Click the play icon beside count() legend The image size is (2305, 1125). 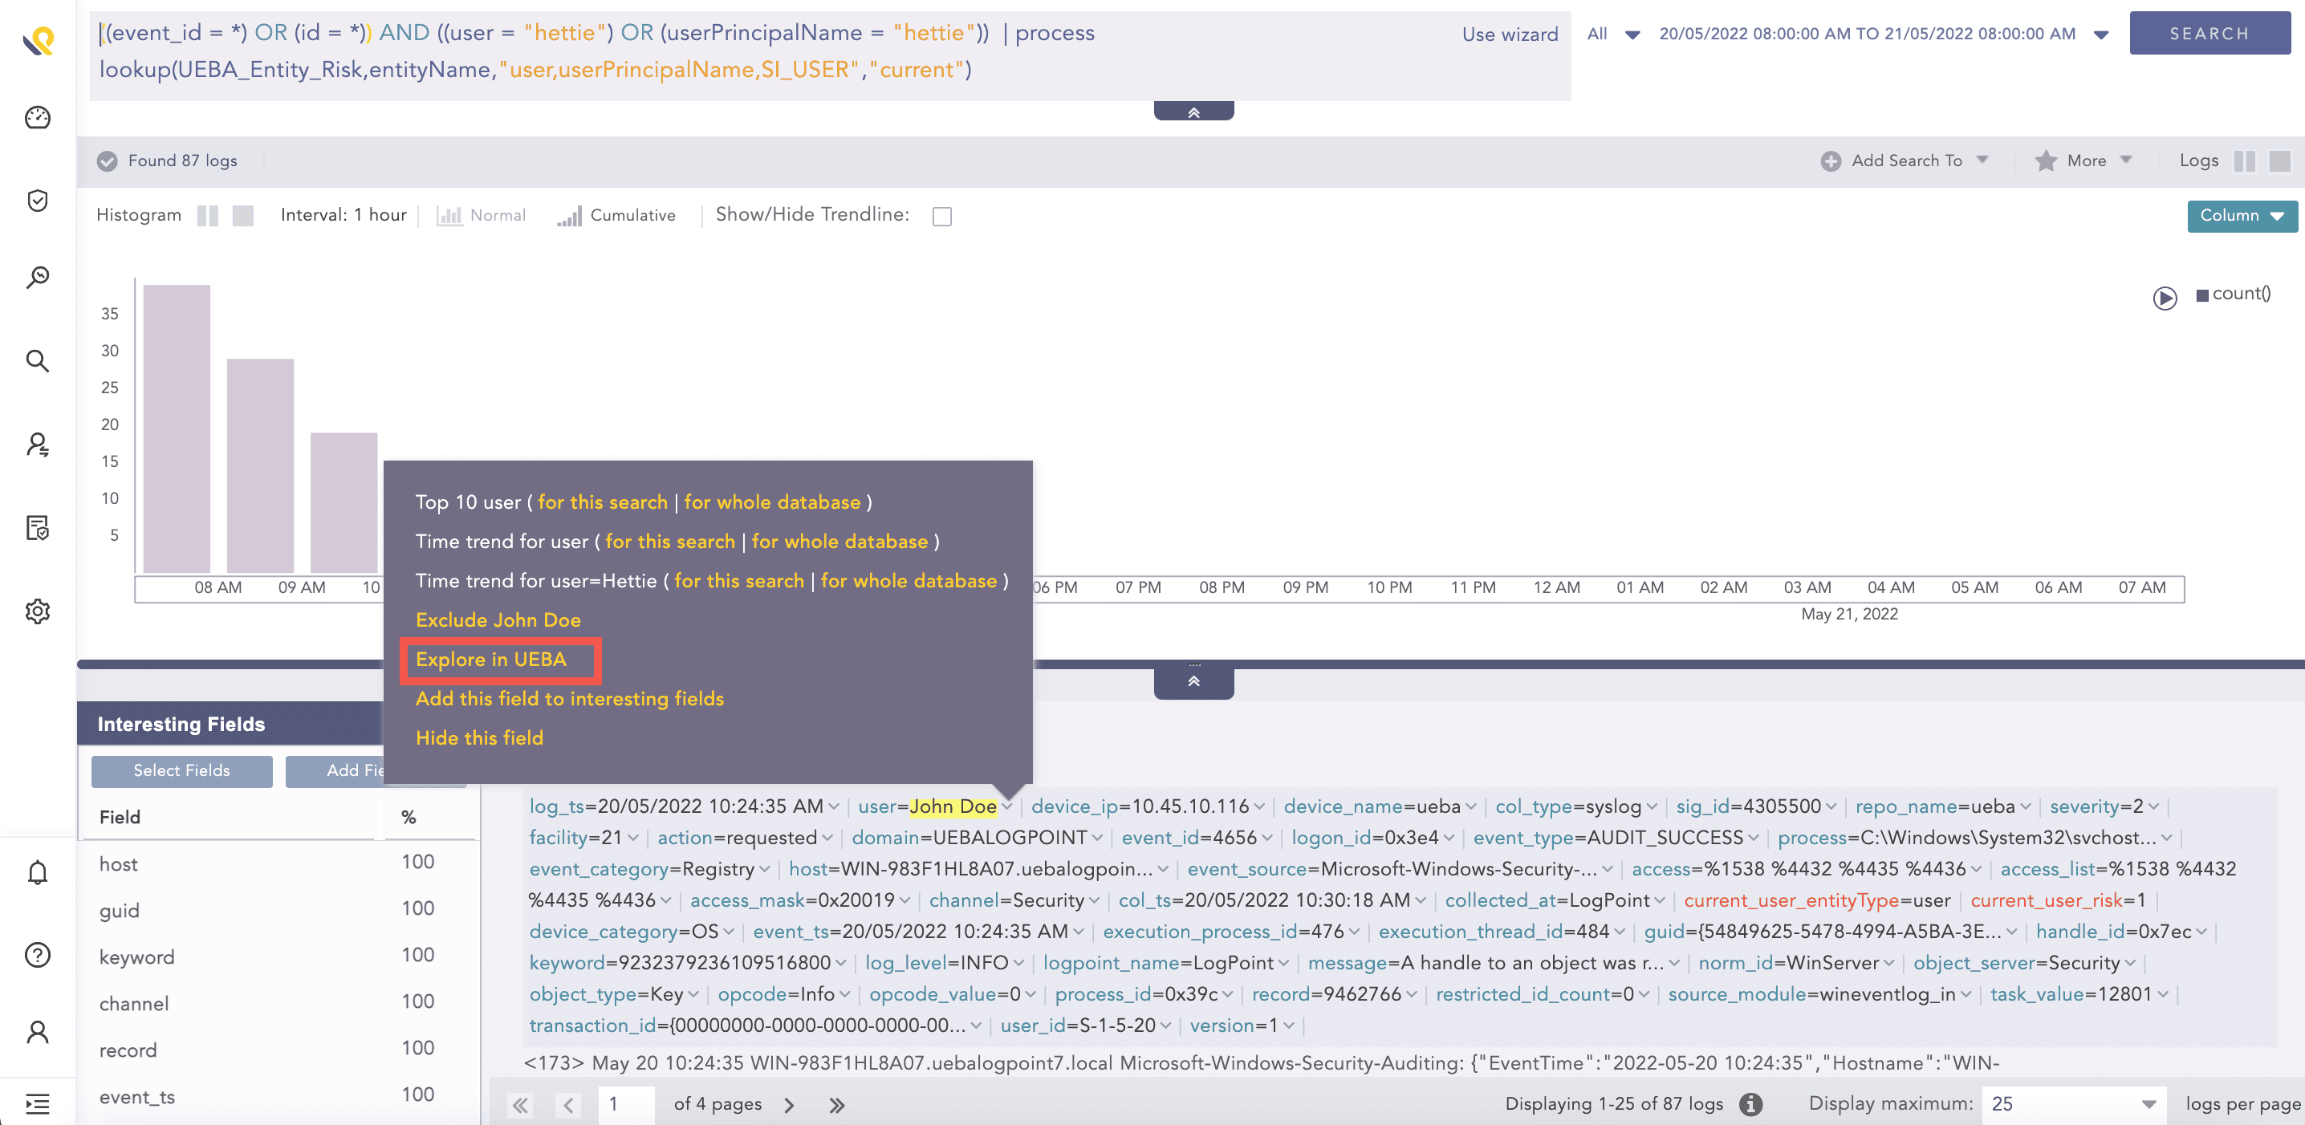click(x=2165, y=299)
